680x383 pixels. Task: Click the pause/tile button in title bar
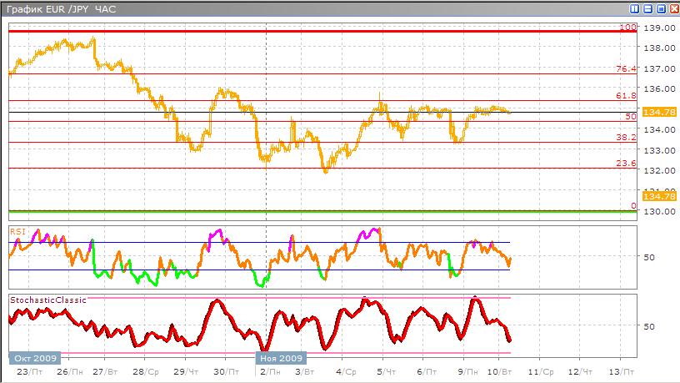635,9
